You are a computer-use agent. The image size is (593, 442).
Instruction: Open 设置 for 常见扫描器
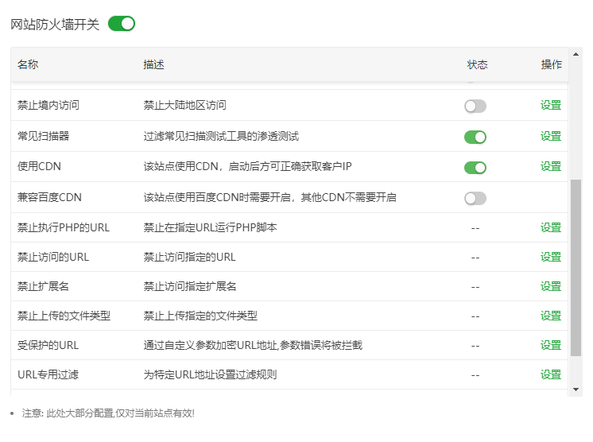tap(551, 136)
